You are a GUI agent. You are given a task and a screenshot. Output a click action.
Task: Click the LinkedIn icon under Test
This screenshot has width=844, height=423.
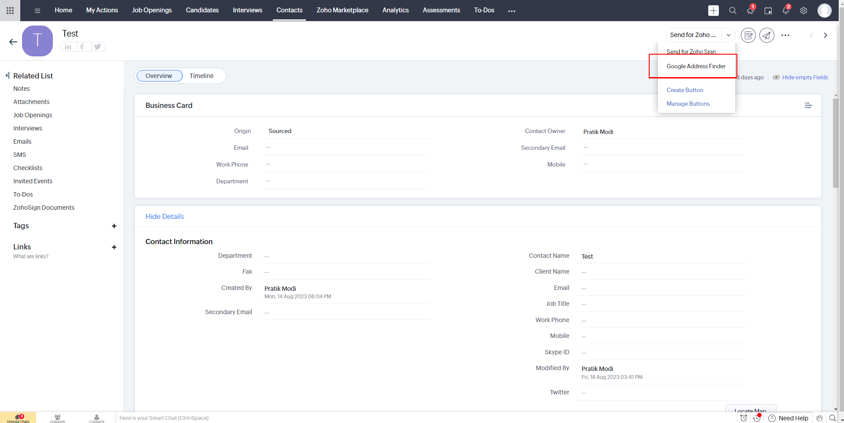tap(68, 47)
